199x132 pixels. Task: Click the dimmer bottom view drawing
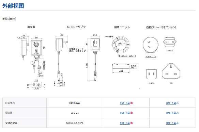[x=36, y=84]
